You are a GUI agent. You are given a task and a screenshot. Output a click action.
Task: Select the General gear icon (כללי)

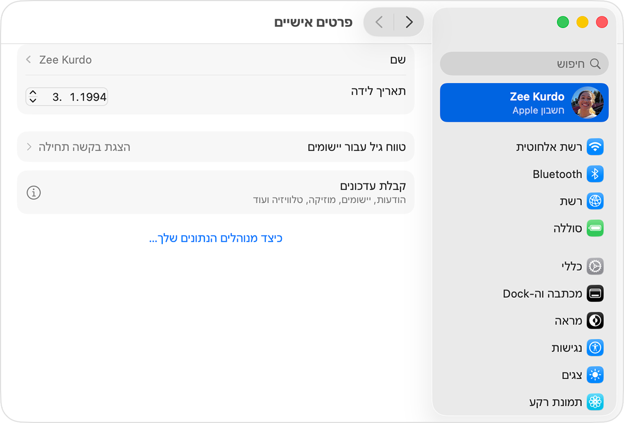coord(594,267)
